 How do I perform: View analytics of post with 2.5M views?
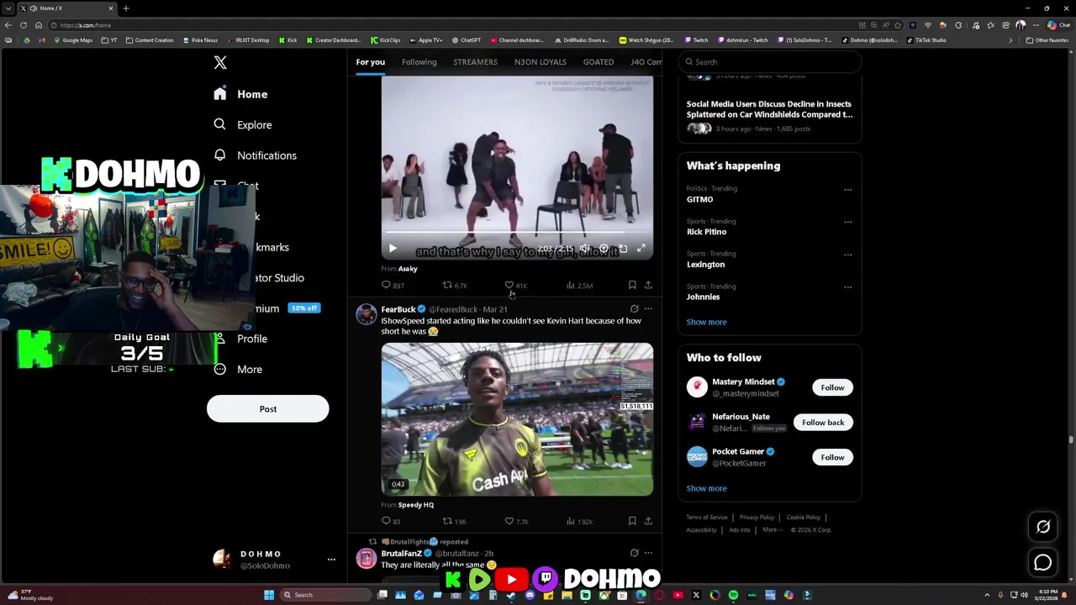tap(579, 286)
